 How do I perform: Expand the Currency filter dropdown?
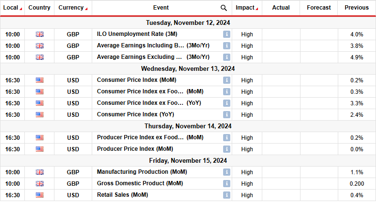click(x=86, y=9)
